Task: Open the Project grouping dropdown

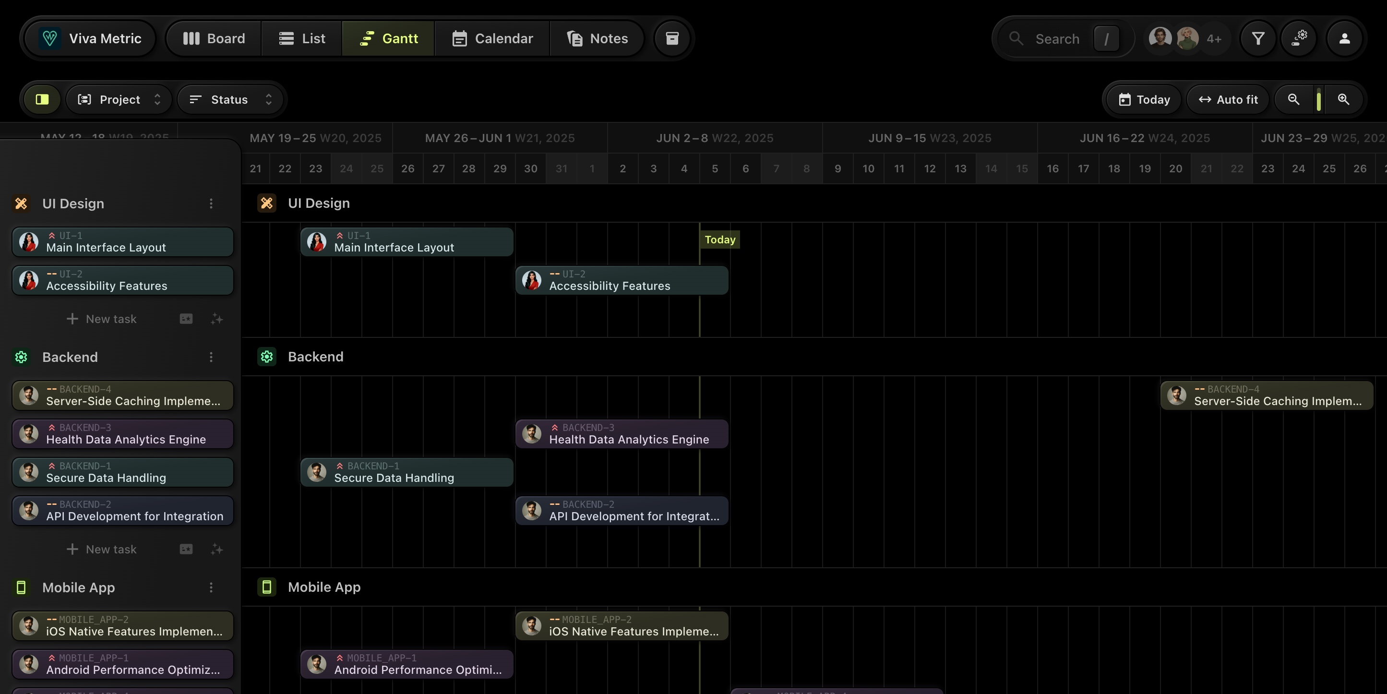Action: tap(119, 99)
